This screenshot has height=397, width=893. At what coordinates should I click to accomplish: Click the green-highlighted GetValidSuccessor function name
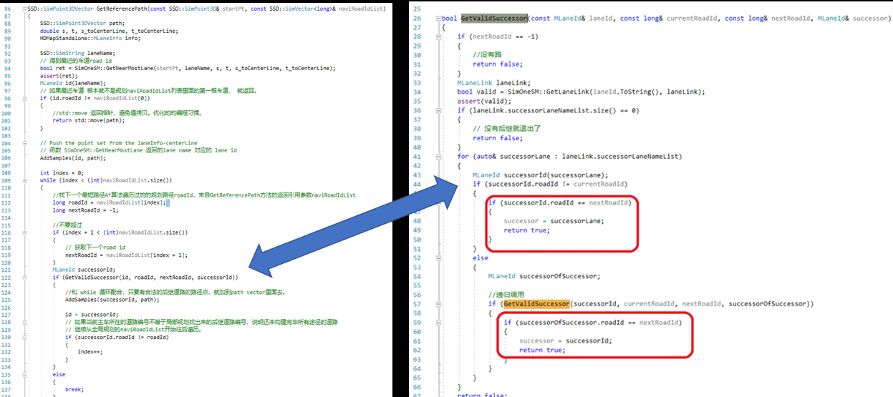(494, 18)
